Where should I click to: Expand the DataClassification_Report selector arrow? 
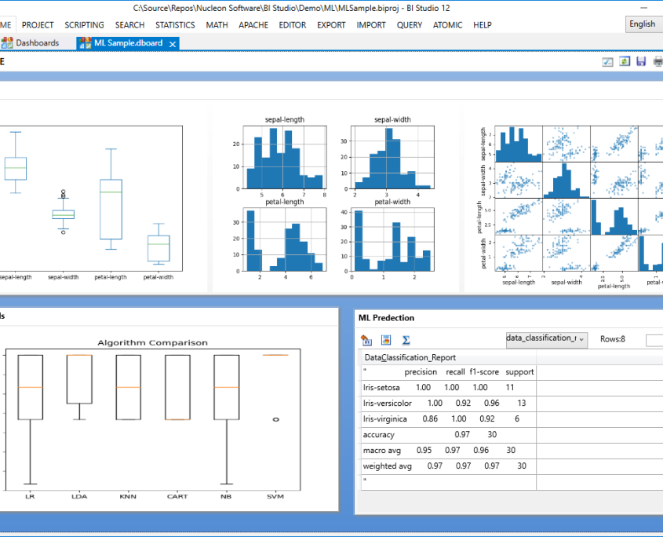point(581,340)
